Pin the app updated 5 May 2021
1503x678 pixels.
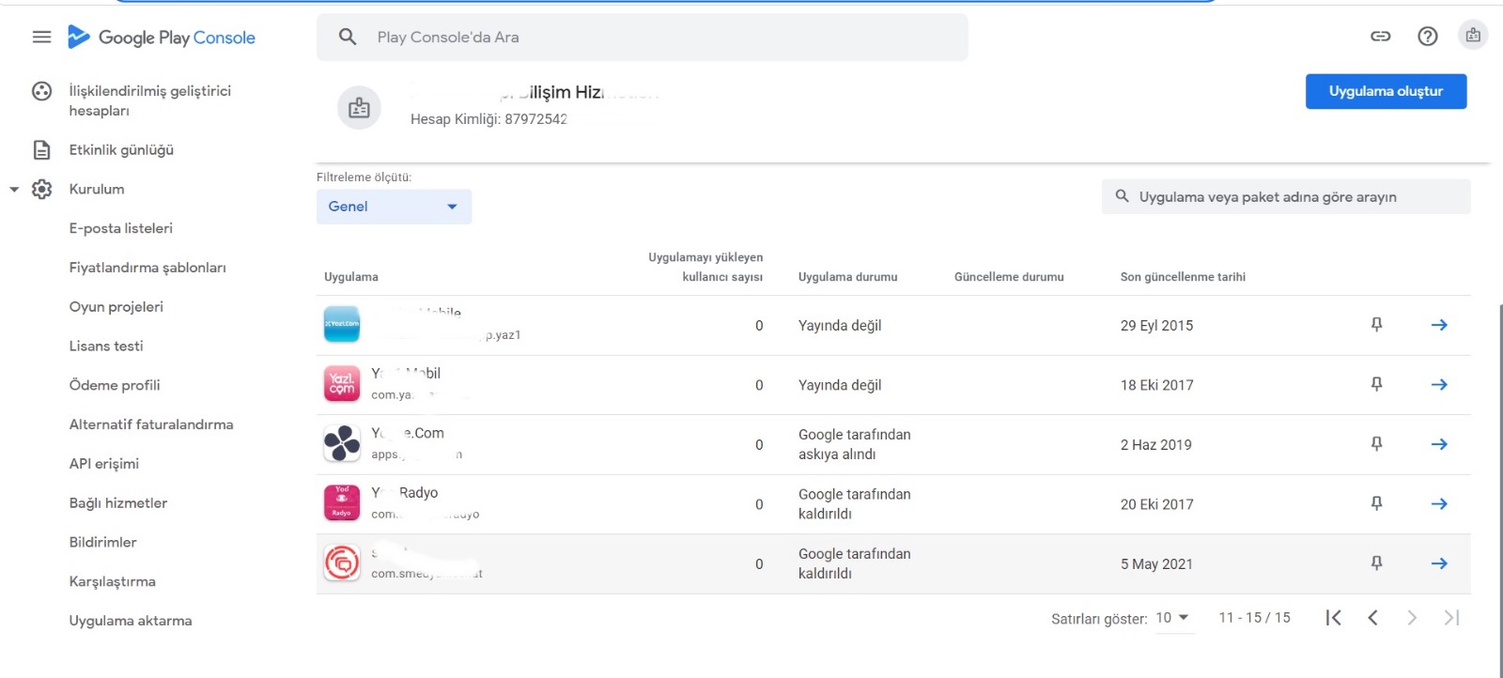pyautogui.click(x=1376, y=563)
